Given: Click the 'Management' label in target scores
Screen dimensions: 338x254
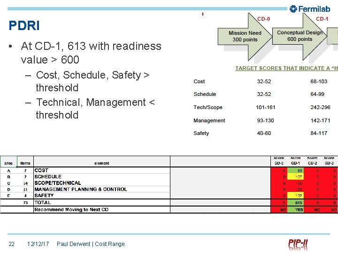Looking at the screenshot, I should coord(209,120).
